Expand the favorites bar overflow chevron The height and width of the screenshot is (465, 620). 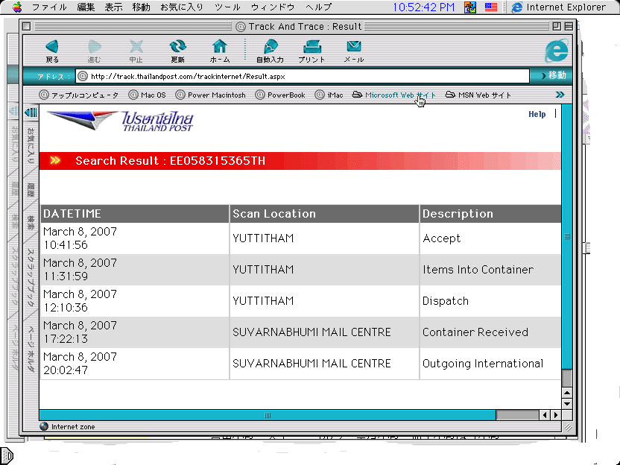[x=560, y=95]
